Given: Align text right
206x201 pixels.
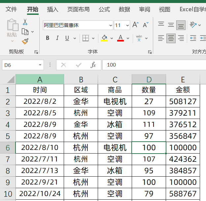Looking at the screenshot, I should (x=181, y=38).
